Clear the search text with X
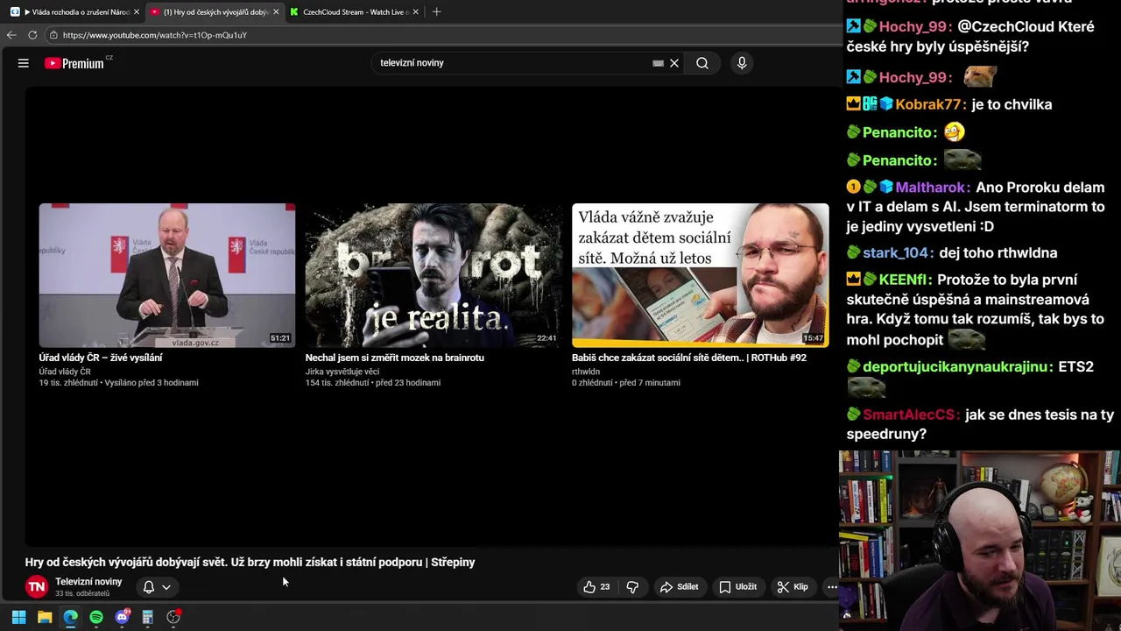Image resolution: width=1121 pixels, height=631 pixels. point(674,63)
